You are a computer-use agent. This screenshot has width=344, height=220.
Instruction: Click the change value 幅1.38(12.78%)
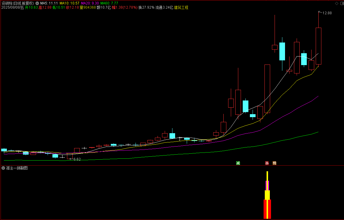[x=124, y=7]
